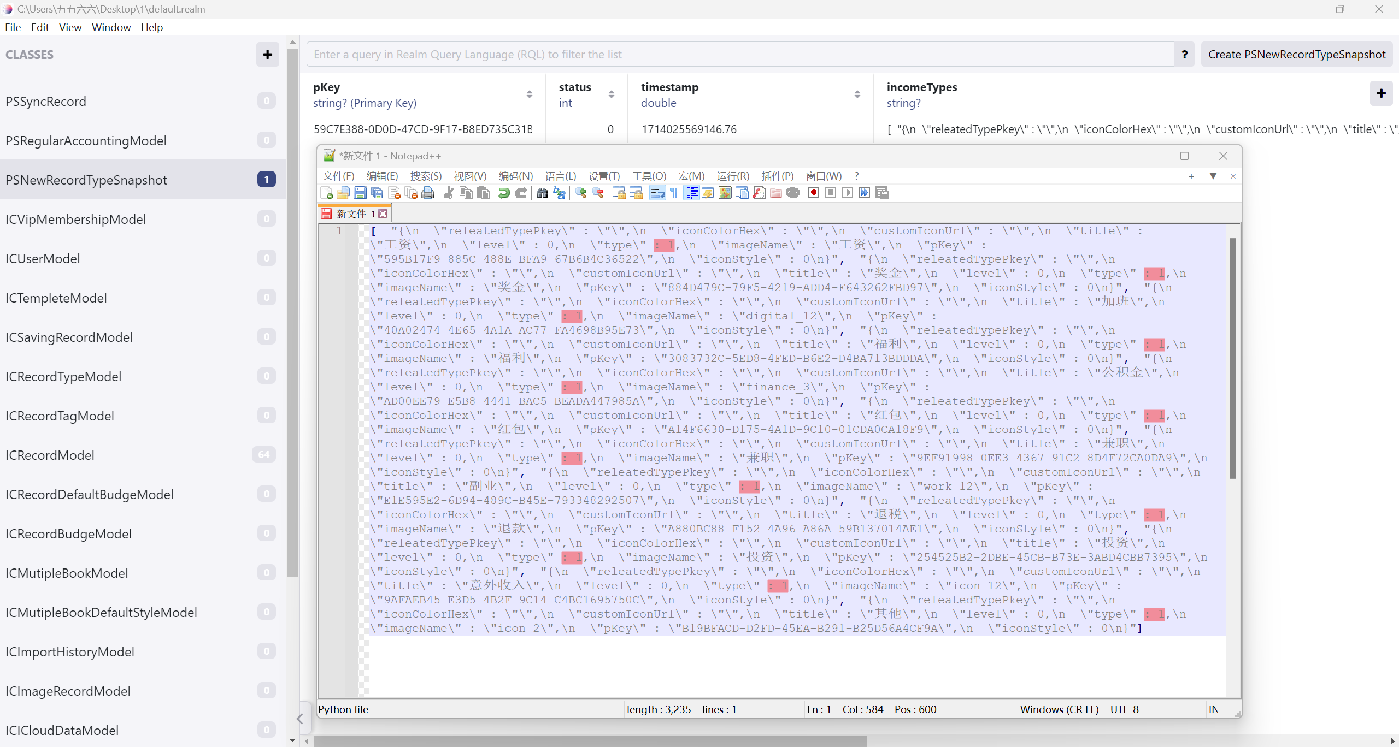Image resolution: width=1399 pixels, height=747 pixels.
Task: Toggle the Word wrap toolbar button
Action: coord(657,193)
